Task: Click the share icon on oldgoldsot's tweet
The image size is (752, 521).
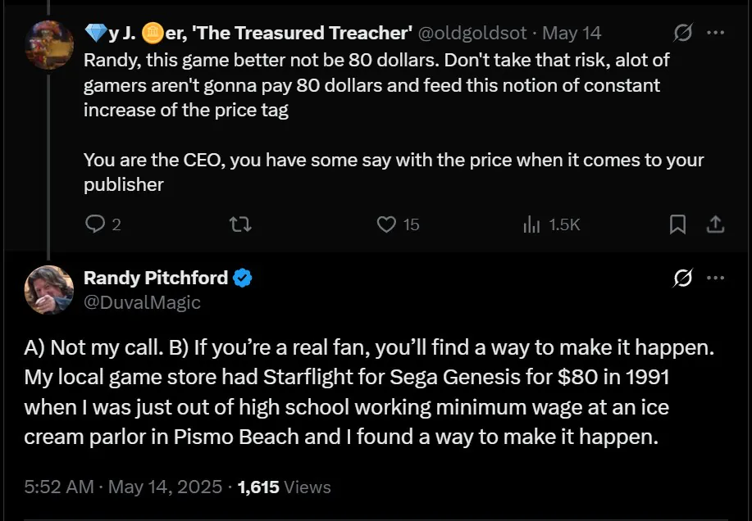Action: (x=715, y=224)
